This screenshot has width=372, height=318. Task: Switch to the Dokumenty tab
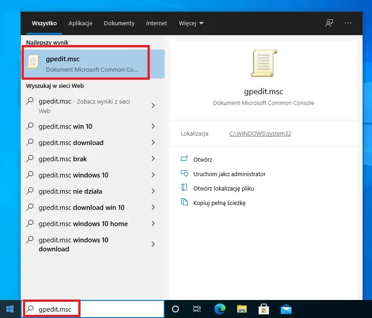tap(119, 23)
